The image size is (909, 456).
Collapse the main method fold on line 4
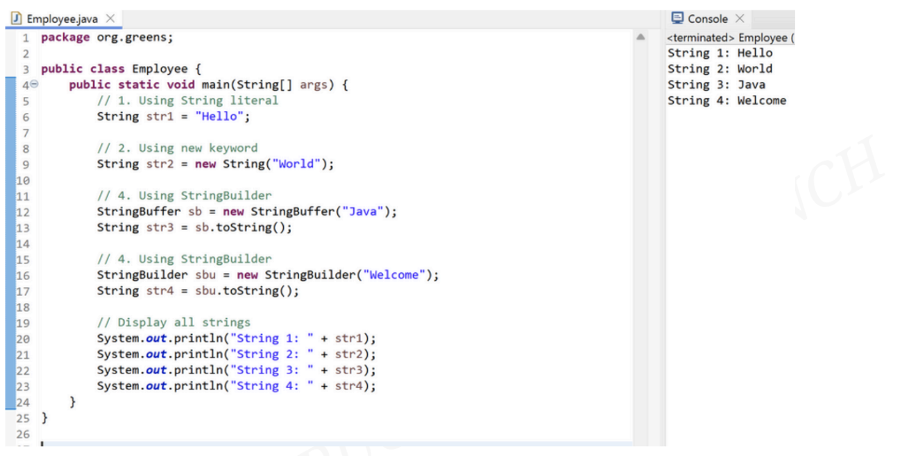32,85
